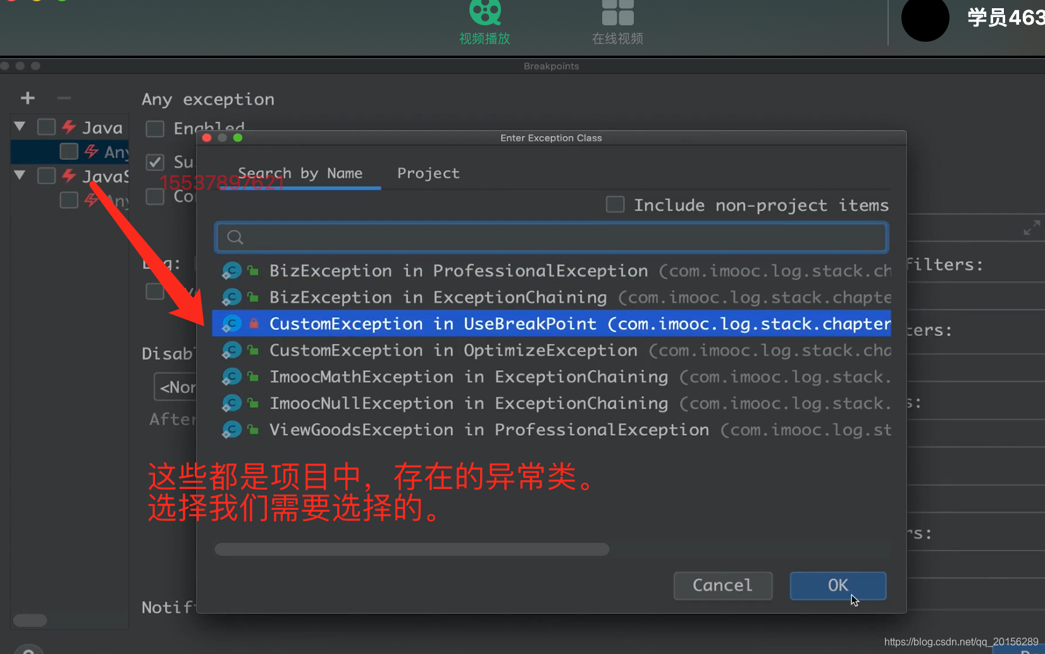Click the Breakpoints tree horizontal scrollbar
The image size is (1045, 654).
(30, 620)
